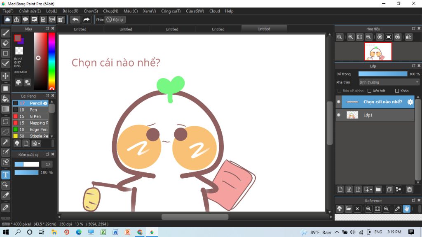Open image folder in Reference panel
Image resolution: width=422 pixels, height=237 pixels.
[x=349, y=209]
